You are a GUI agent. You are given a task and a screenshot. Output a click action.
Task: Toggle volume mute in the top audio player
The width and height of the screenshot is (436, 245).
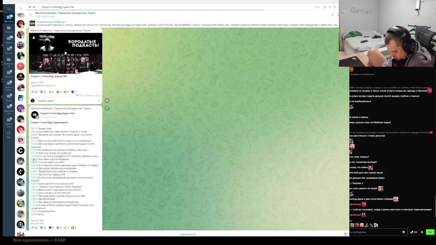coord(324,7)
